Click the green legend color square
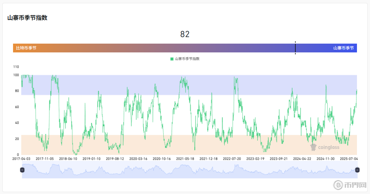 click(172, 59)
